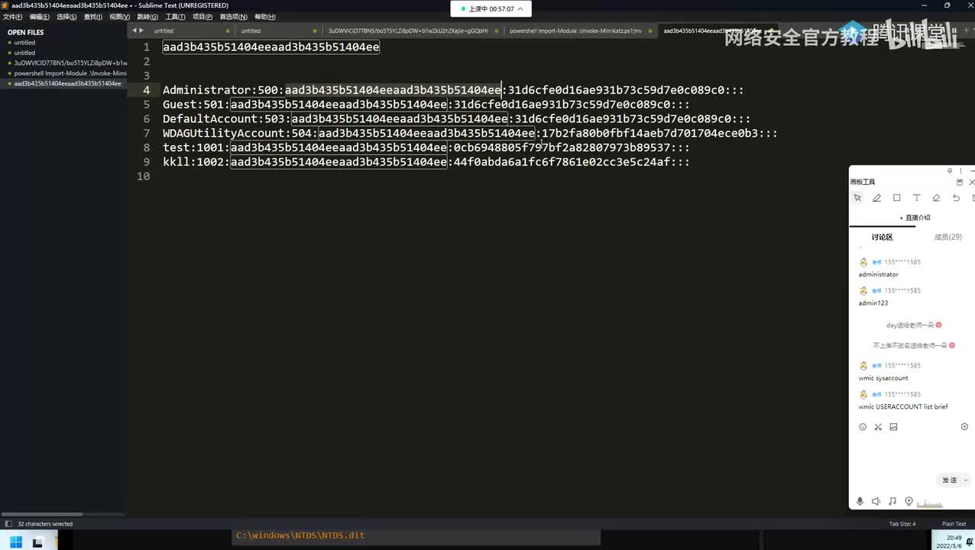This screenshot has width=975, height=550.
Task: Click the image attach icon in chat
Action: [x=893, y=427]
